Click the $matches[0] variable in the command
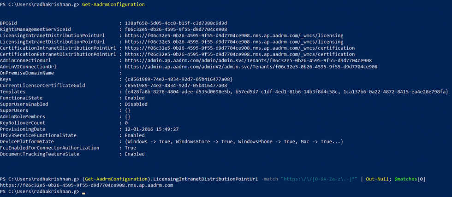Image resolution: width=452 pixels, height=197 pixels. tap(410, 179)
